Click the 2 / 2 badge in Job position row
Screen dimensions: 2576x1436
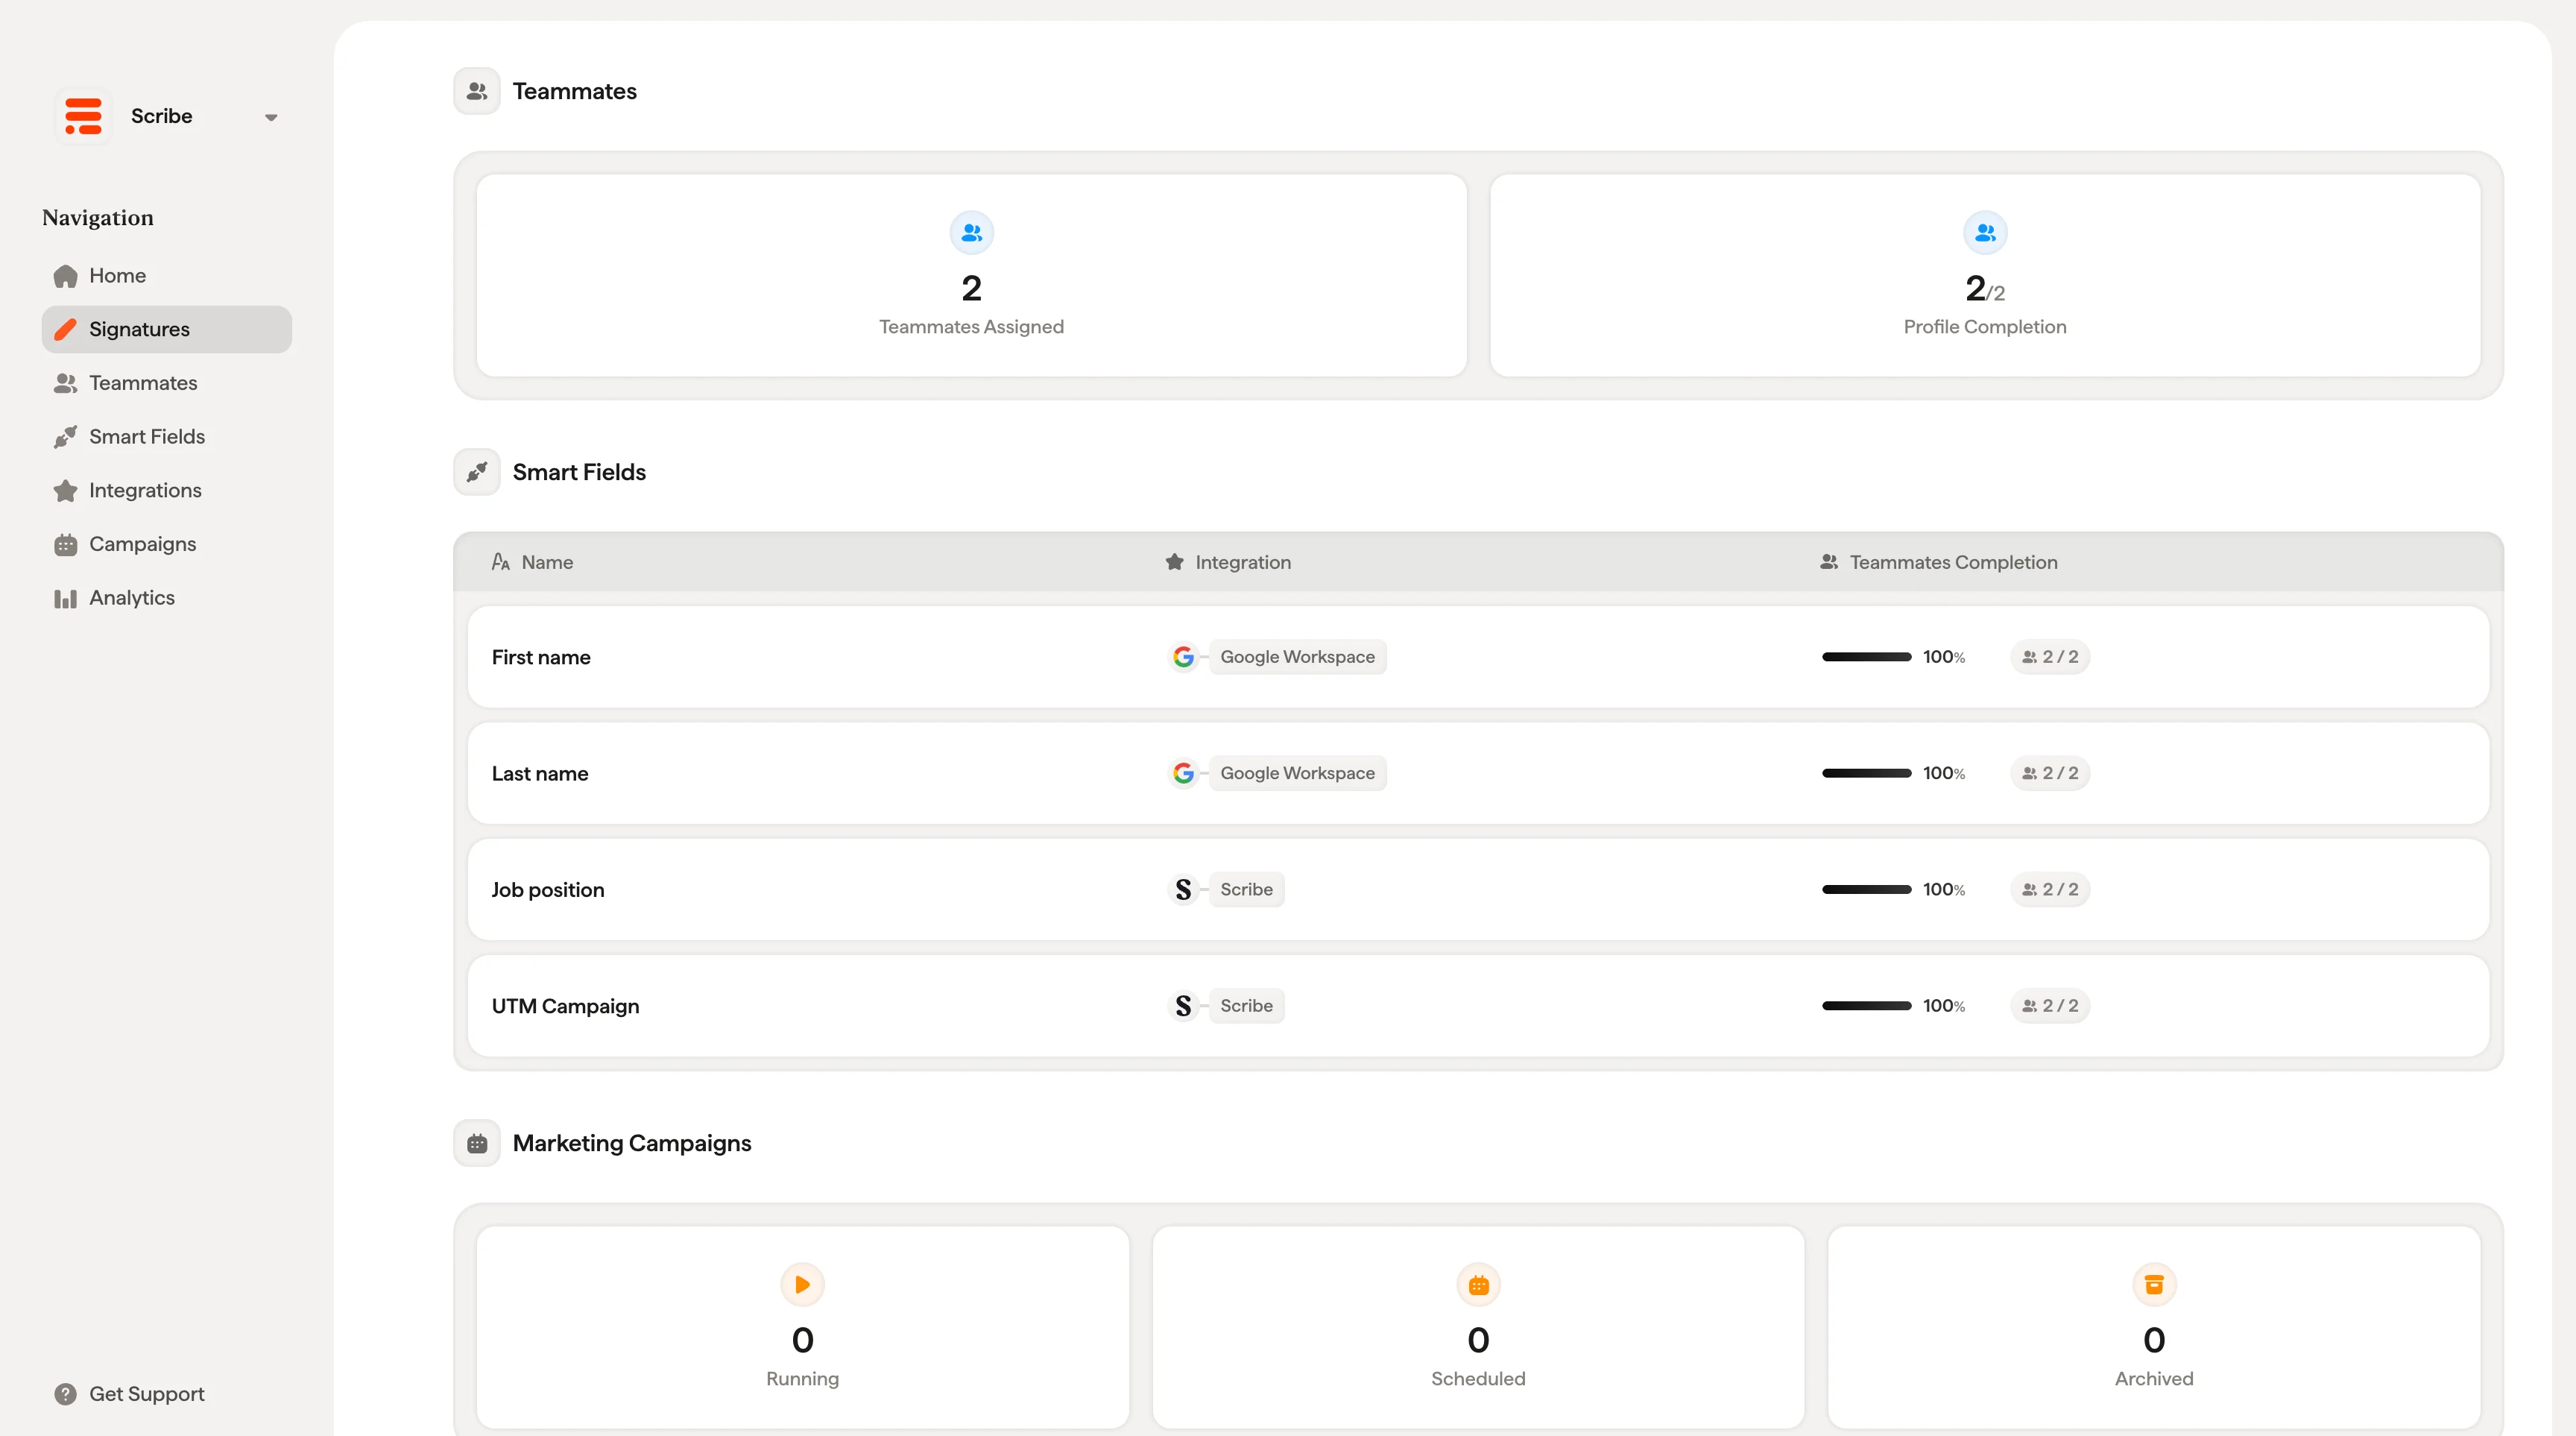click(2050, 889)
